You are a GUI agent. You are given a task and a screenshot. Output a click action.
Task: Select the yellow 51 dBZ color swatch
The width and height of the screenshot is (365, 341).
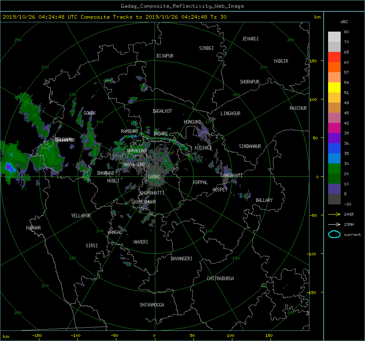[x=334, y=88]
